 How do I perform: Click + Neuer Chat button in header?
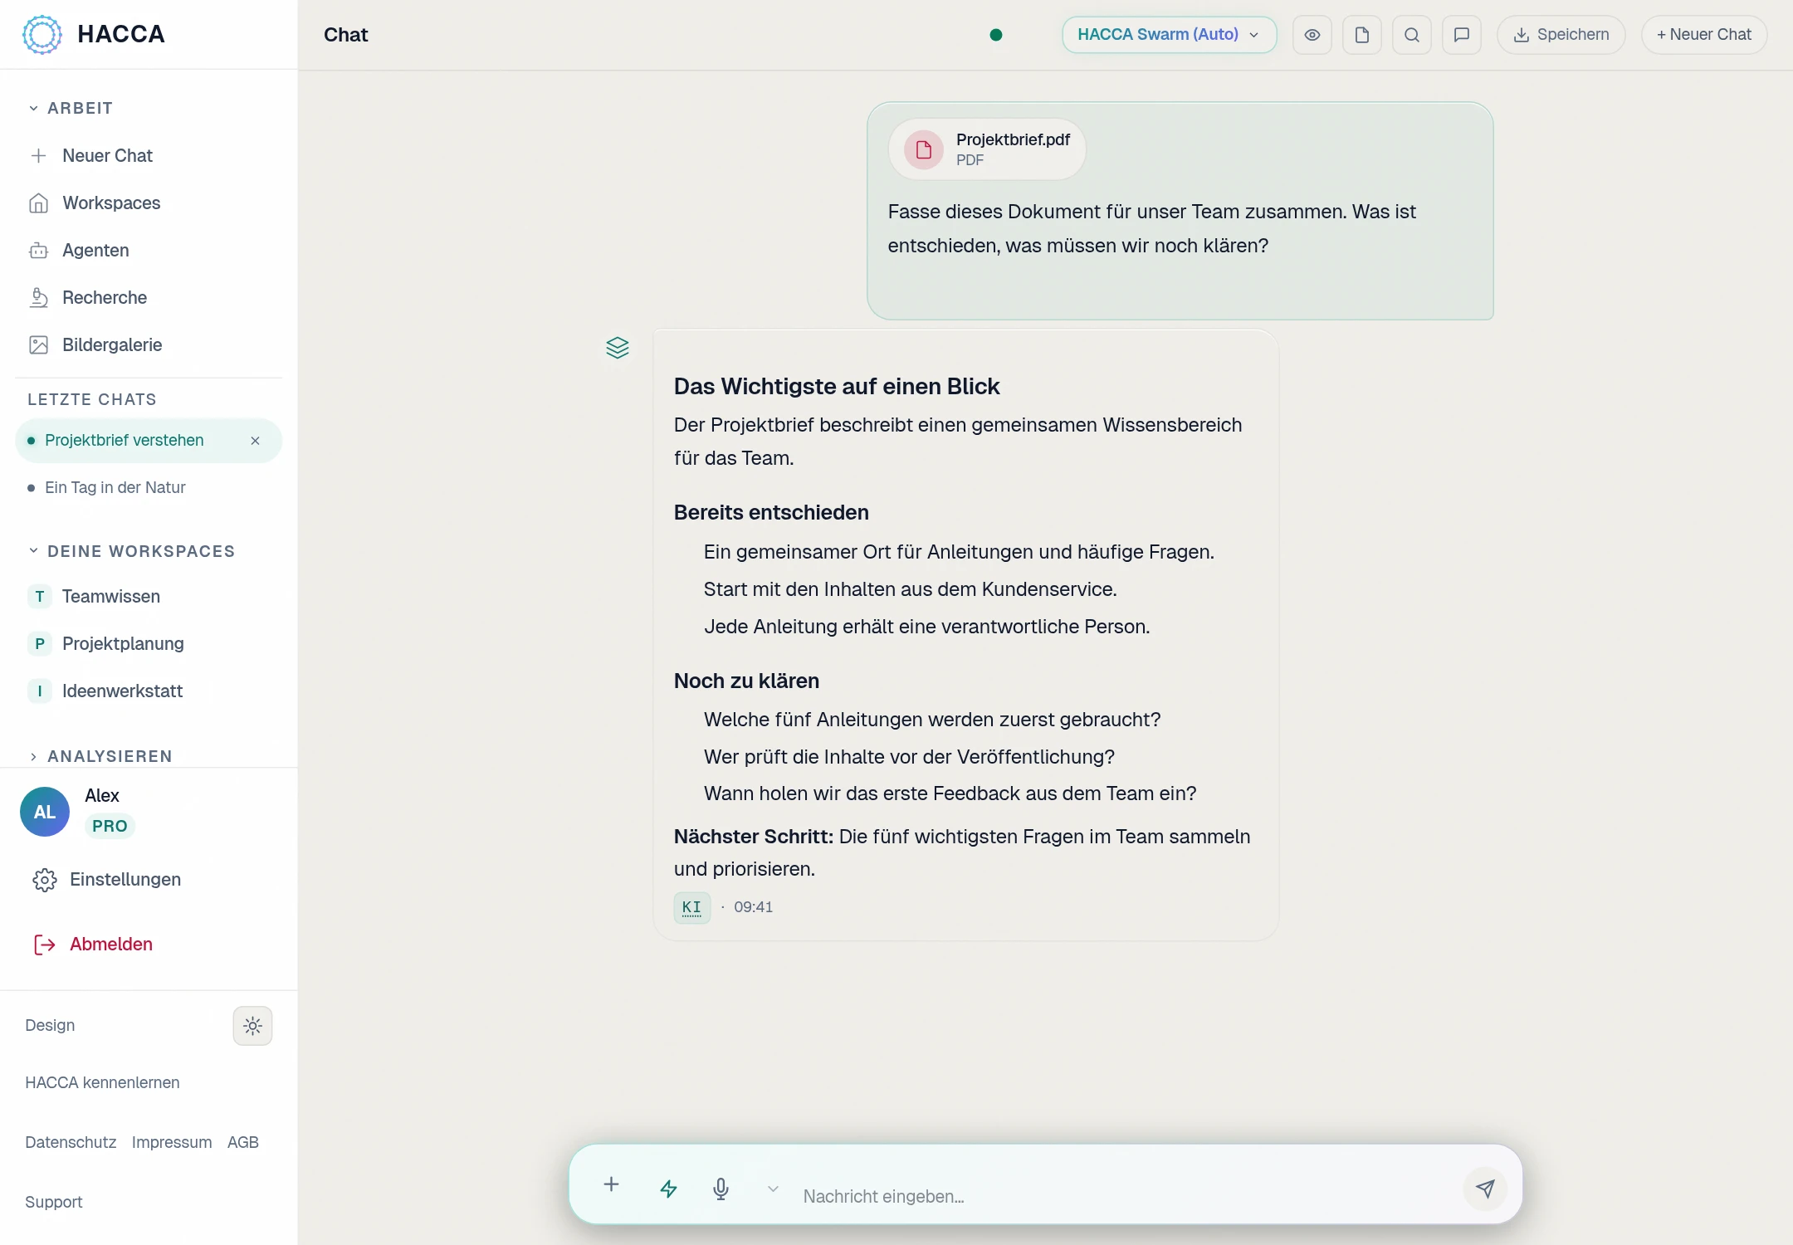coord(1704,35)
